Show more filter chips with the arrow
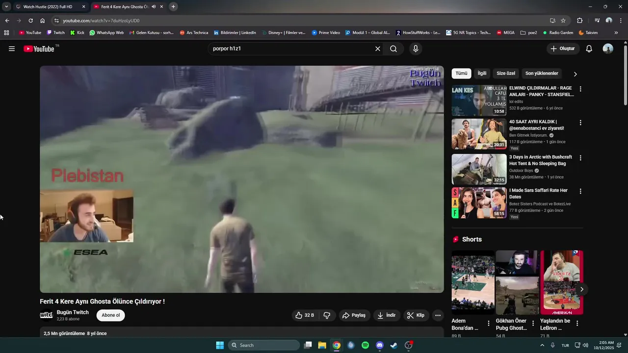The width and height of the screenshot is (628, 353). pyautogui.click(x=575, y=74)
